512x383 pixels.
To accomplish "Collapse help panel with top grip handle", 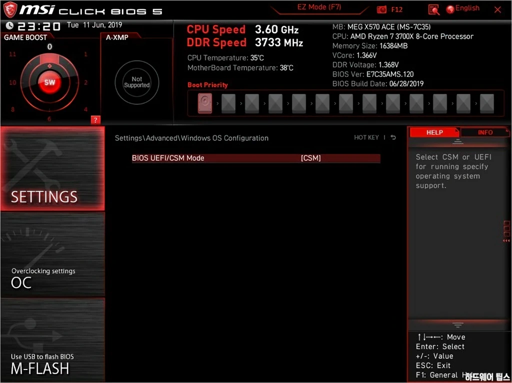I will (x=457, y=142).
